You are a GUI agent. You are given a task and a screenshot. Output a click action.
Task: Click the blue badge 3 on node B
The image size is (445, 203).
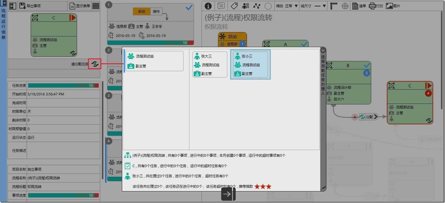(x=366, y=73)
